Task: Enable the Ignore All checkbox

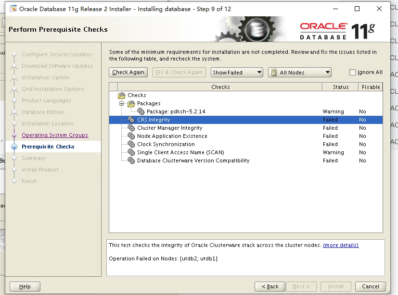Action: 352,73
